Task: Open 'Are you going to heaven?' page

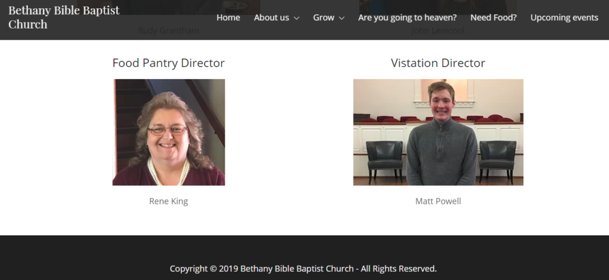Action: pyautogui.click(x=407, y=17)
